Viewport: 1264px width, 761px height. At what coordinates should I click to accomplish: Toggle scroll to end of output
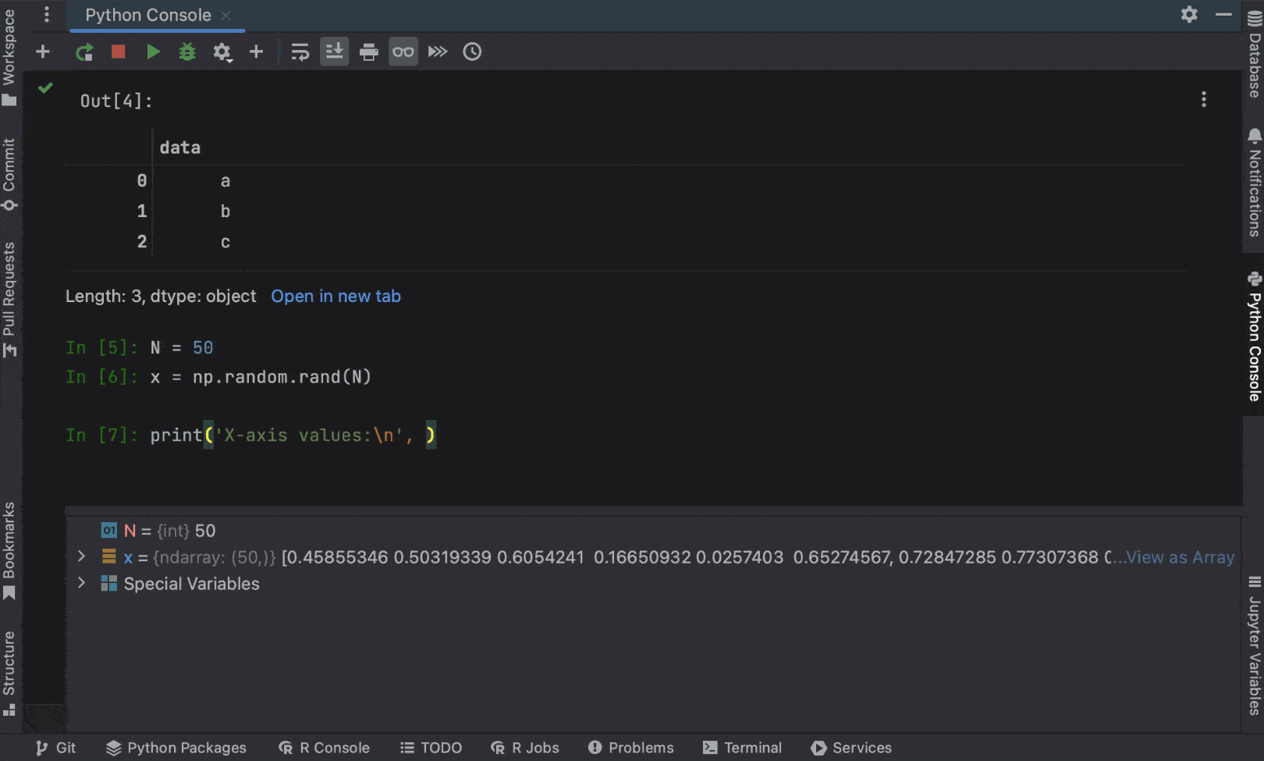coord(334,52)
